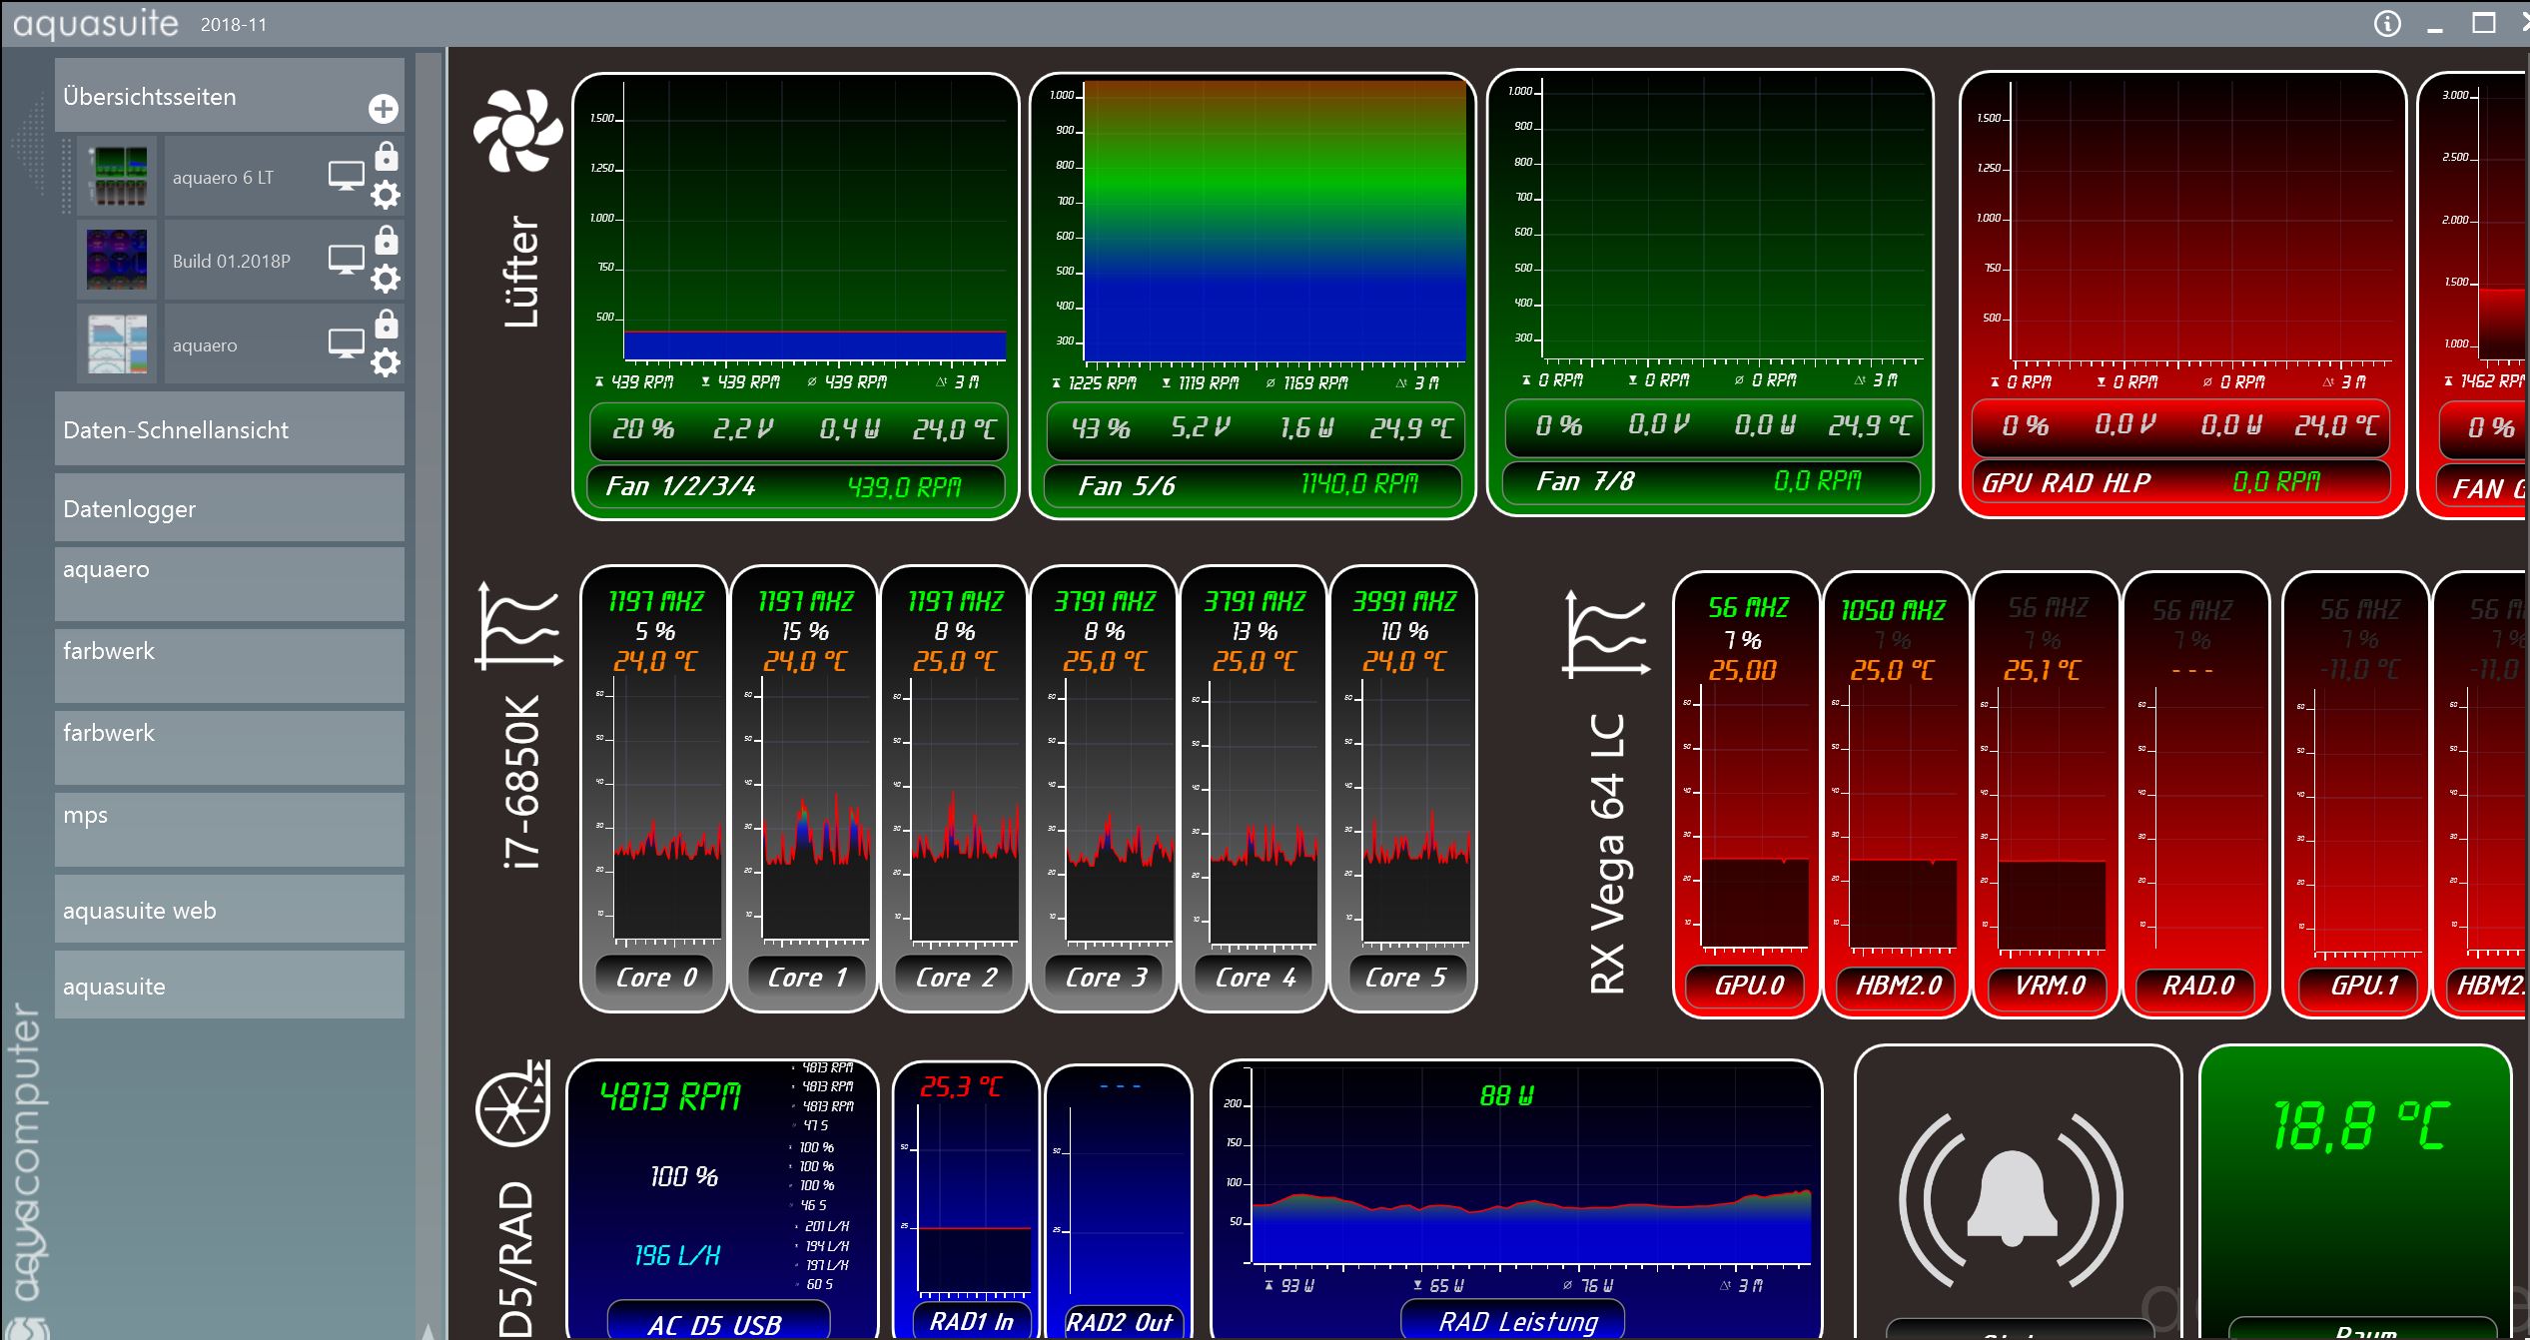Add a new overview page with plus icon
Image resolution: width=2530 pixels, height=1340 pixels.
point(383,109)
